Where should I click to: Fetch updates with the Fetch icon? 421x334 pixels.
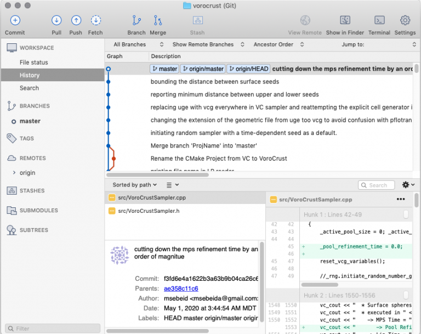(x=95, y=21)
